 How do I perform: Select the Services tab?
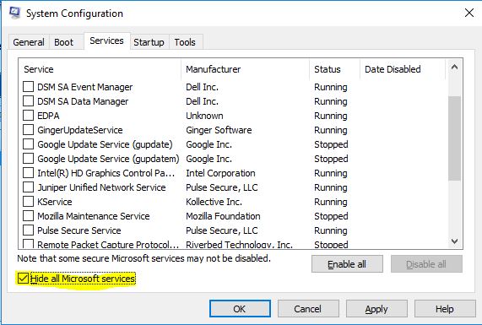tap(106, 41)
